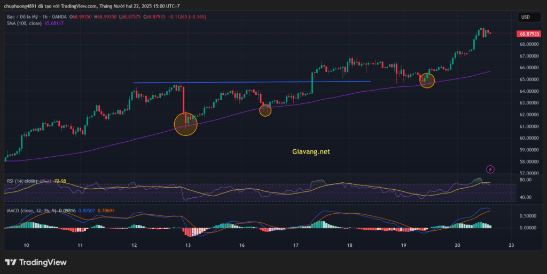
Task: Click the purple lightning bolt icon
Action: (x=490, y=170)
